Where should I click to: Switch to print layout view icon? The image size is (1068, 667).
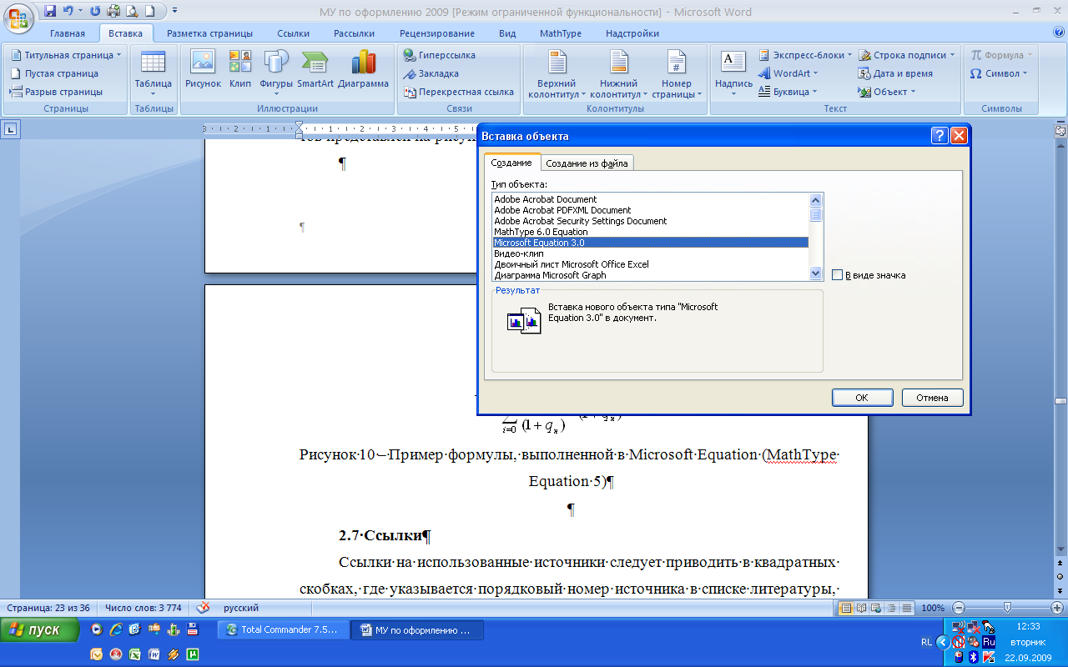pyautogui.click(x=846, y=608)
